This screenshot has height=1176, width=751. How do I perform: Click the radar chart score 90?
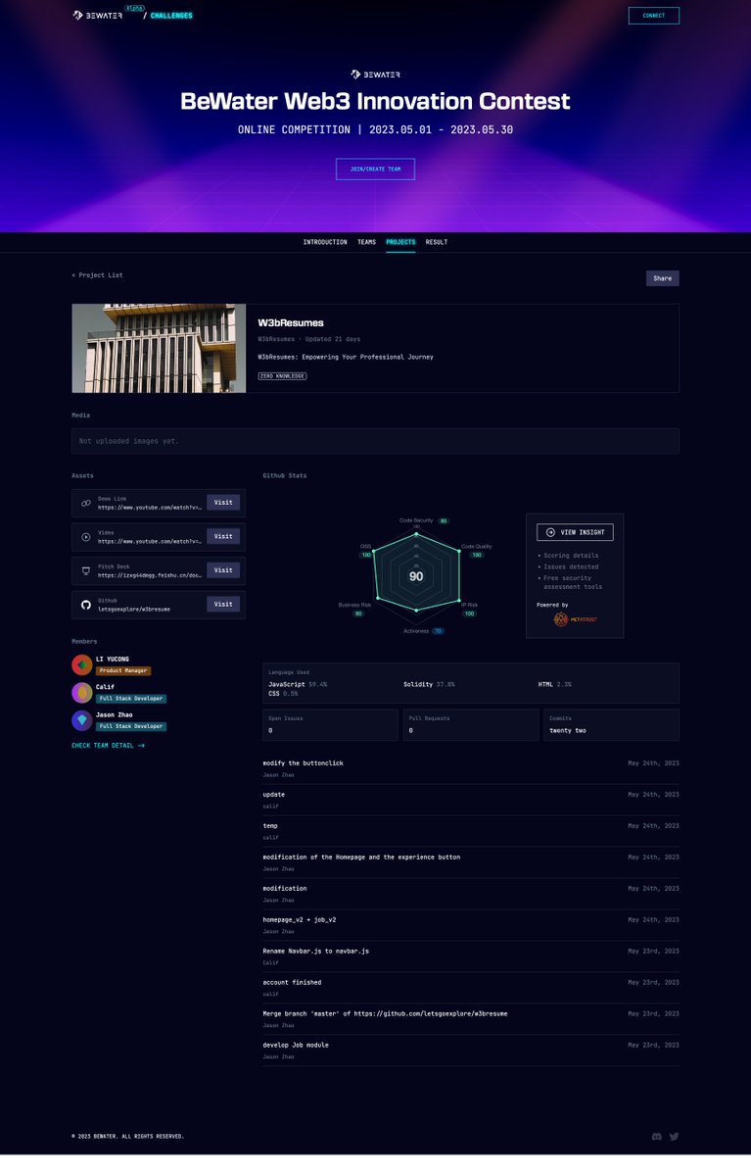[416, 576]
